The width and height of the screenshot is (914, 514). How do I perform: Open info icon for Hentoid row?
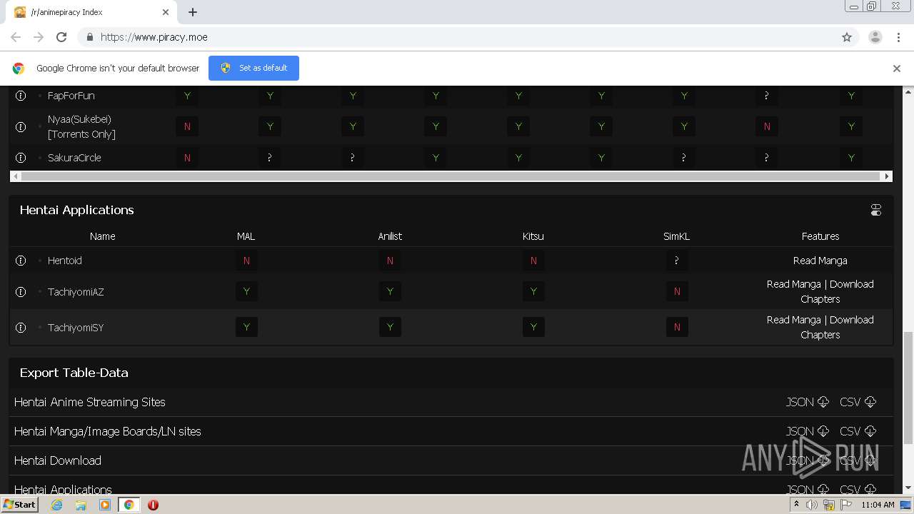pos(21,261)
